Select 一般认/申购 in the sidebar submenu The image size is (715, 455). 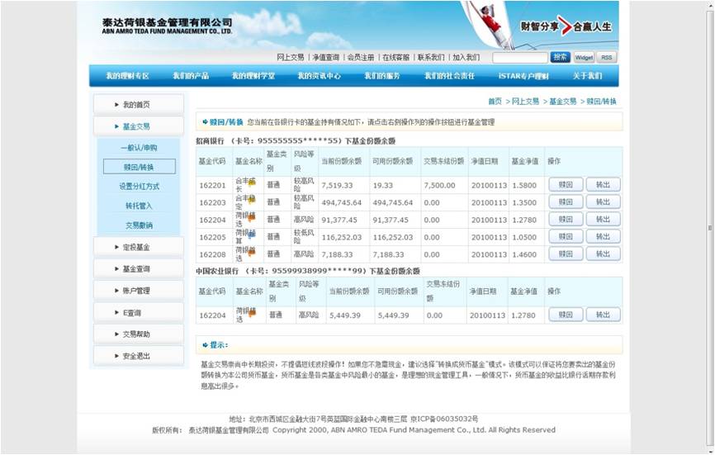pos(139,148)
